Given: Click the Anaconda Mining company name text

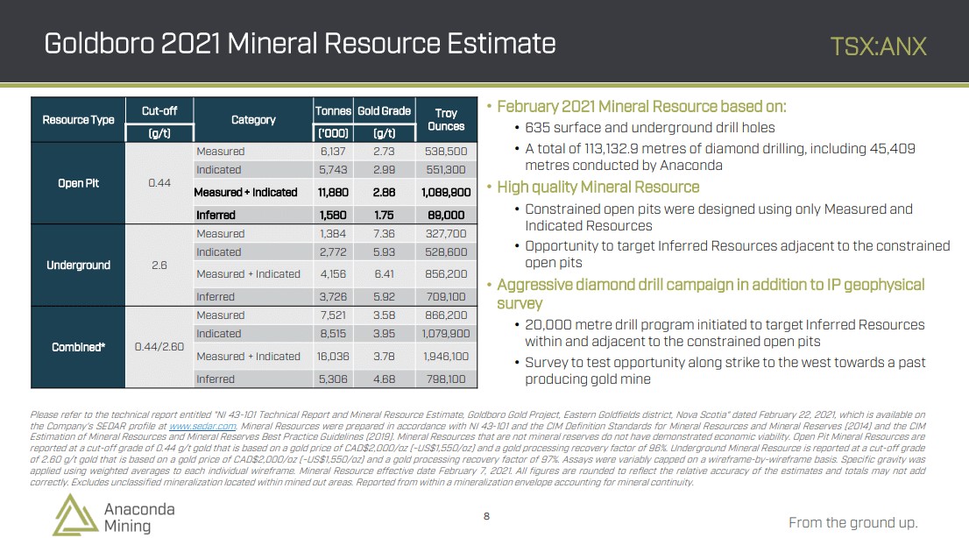Looking at the screenshot, I should point(139,518).
